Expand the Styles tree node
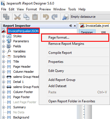110x119 pixels. pos(3,36)
